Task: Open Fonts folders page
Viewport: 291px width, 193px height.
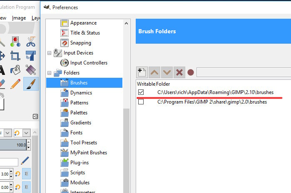Action: (x=76, y=133)
